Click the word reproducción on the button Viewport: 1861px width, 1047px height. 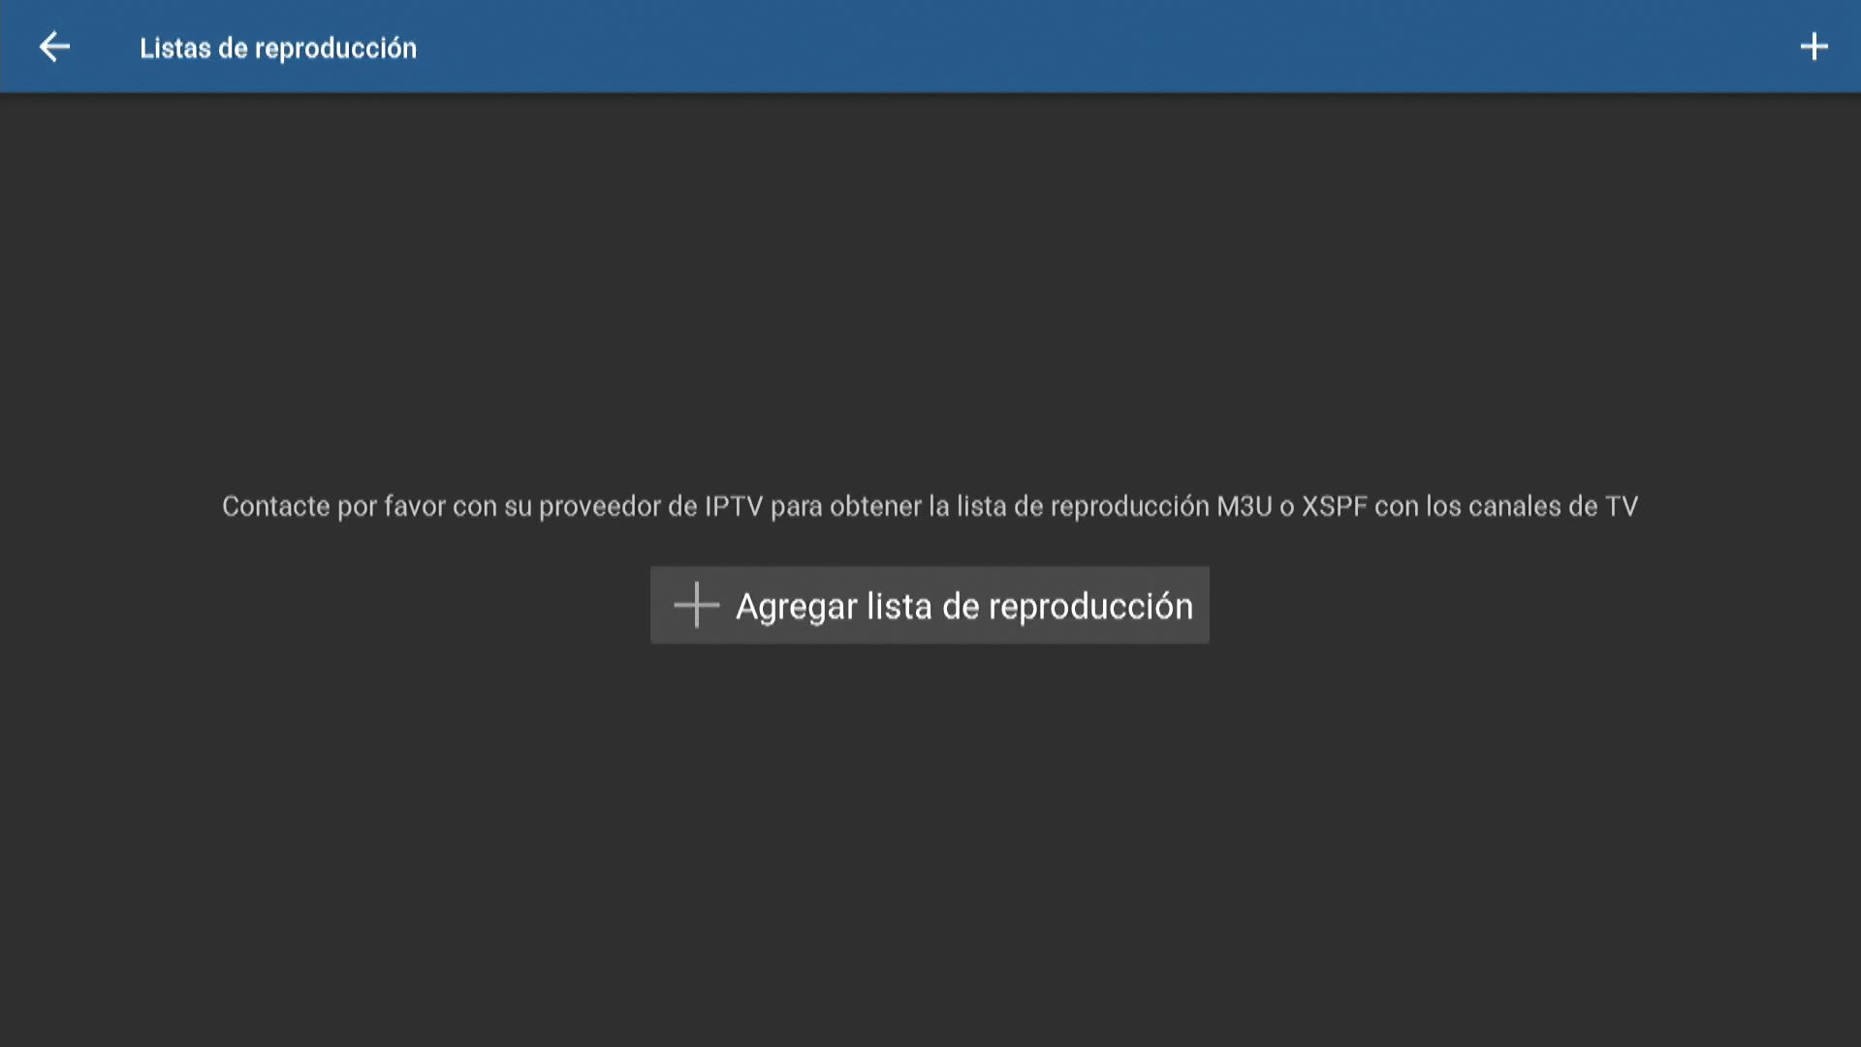(1090, 607)
